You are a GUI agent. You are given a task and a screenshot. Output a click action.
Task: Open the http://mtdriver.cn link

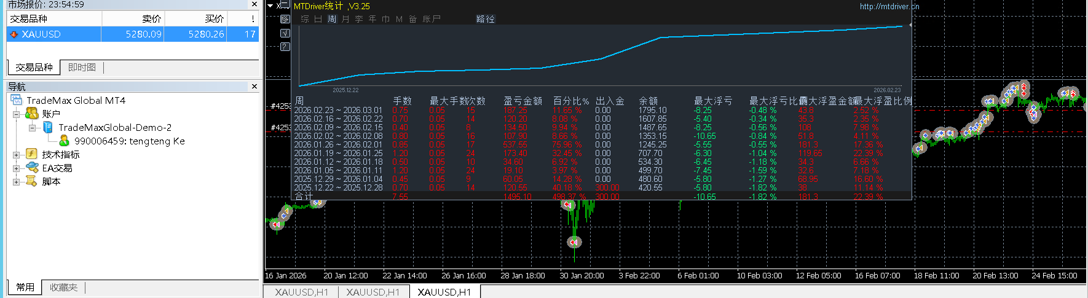tap(889, 6)
